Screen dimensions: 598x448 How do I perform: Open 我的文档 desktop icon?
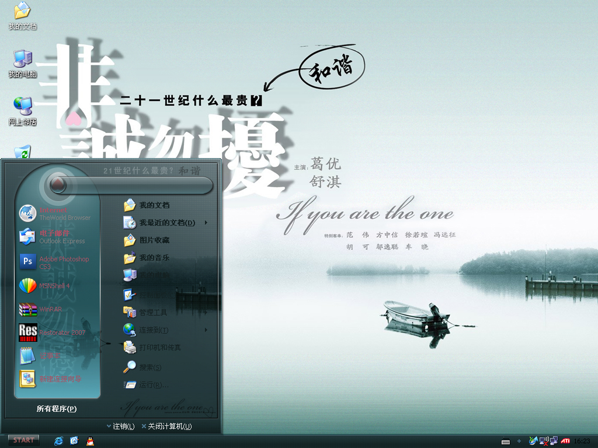point(23,16)
